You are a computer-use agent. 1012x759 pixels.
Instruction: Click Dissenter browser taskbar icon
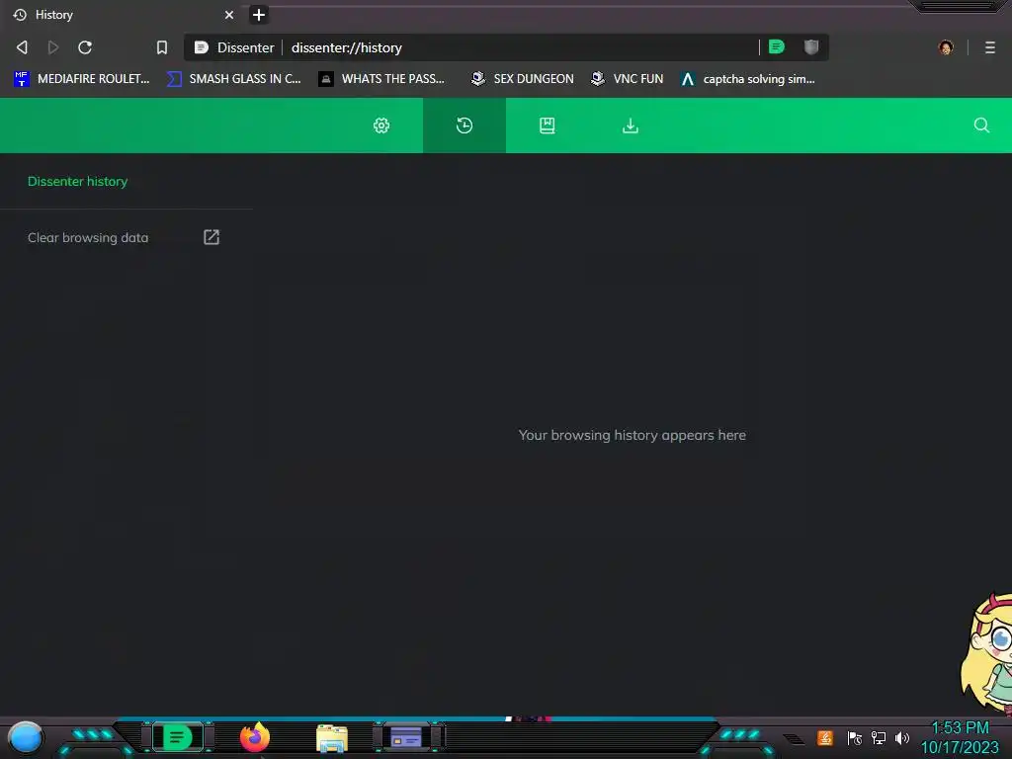[178, 737]
